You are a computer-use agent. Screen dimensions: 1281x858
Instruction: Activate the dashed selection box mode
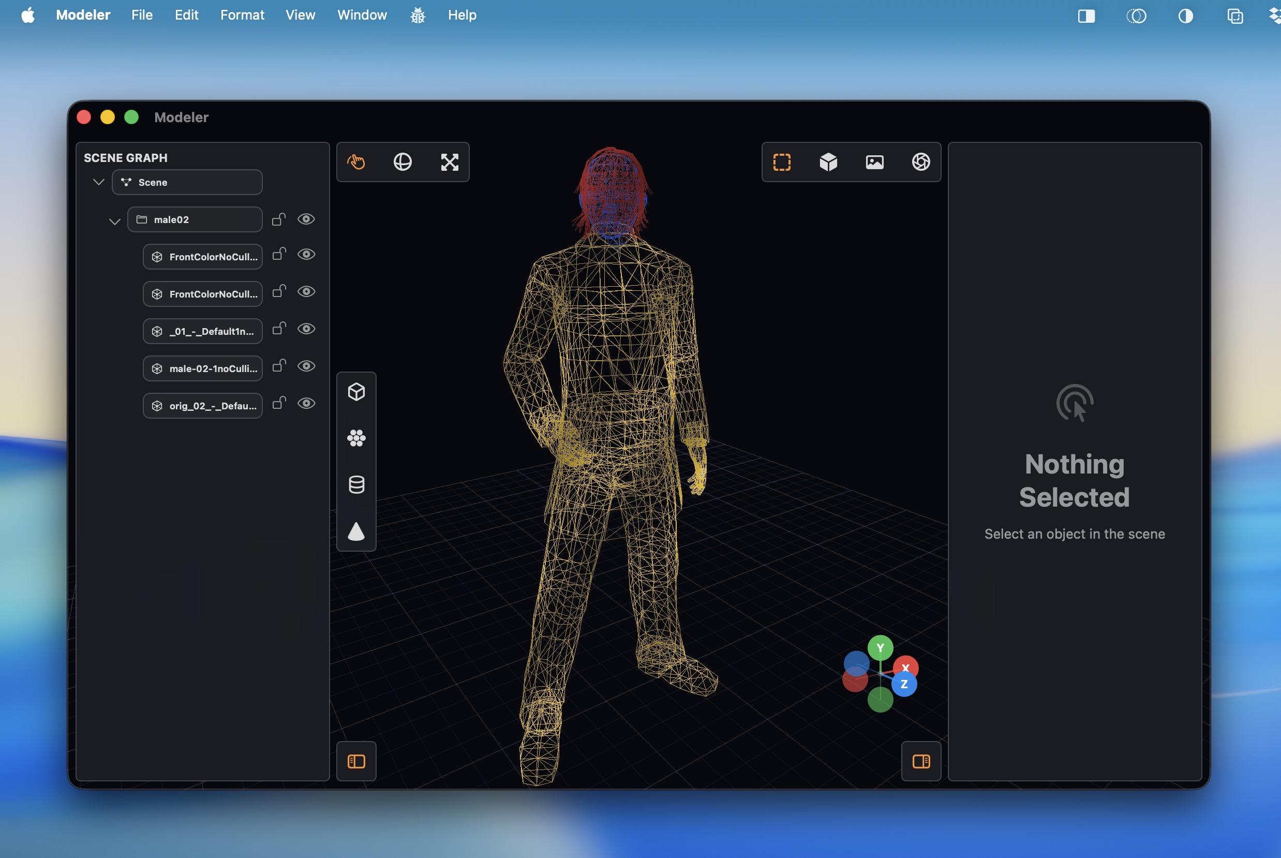[782, 162]
